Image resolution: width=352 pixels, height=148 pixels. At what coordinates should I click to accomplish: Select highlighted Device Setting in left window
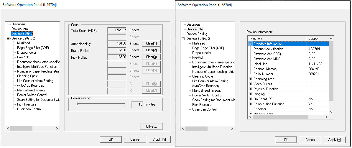22,34
